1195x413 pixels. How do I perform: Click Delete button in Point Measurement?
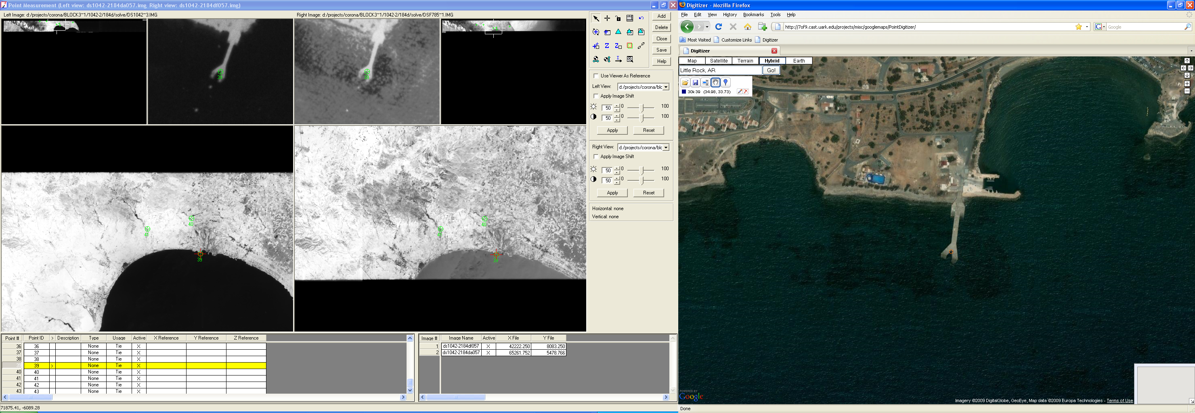pos(662,27)
